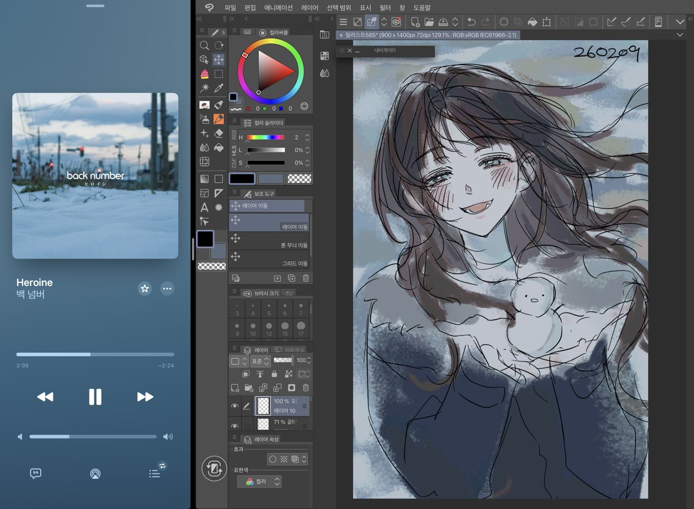Open the layer color palette dropdown
The image size is (694, 509).
239,361
